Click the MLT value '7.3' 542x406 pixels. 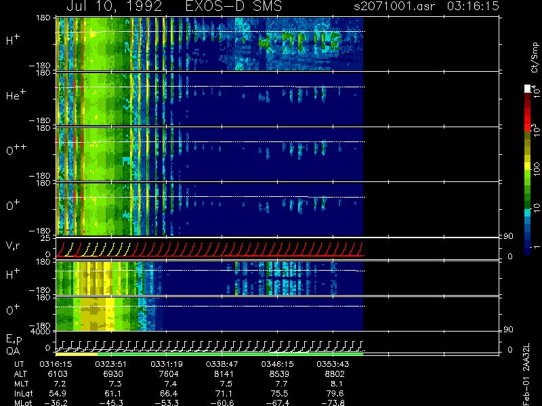(115, 384)
